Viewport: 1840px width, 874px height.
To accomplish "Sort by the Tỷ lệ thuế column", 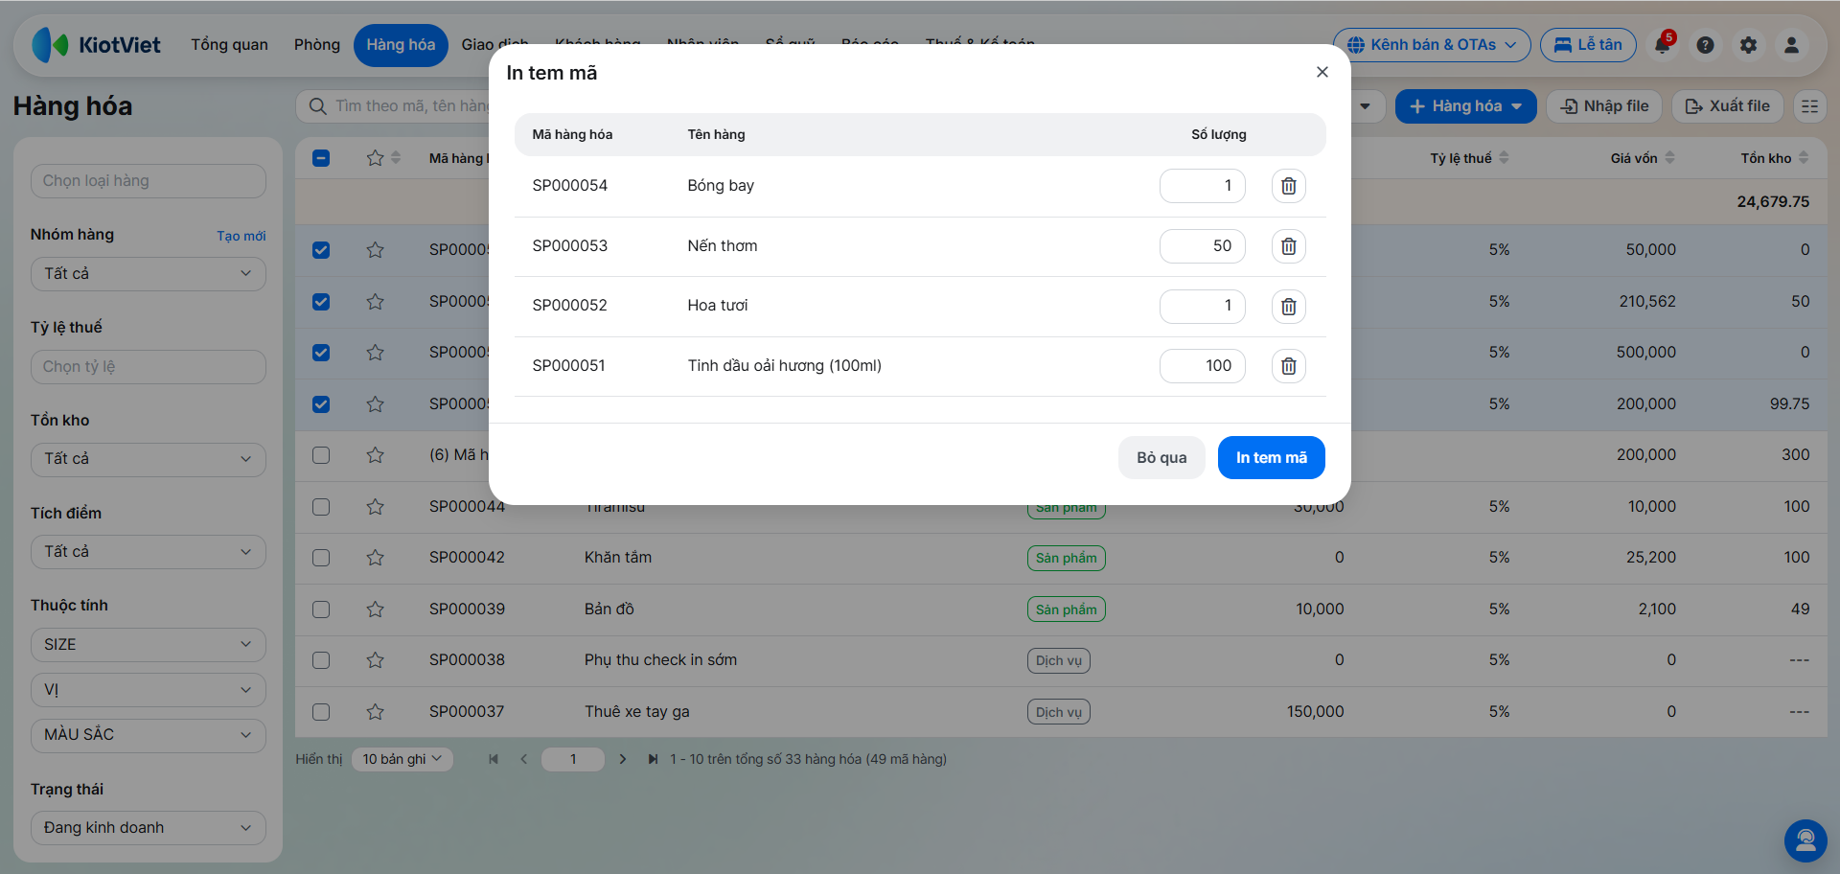I will tap(1469, 158).
